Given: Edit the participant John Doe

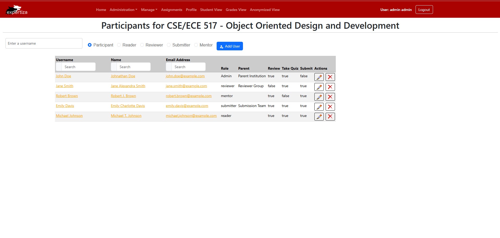Looking at the screenshot, I should click(319, 77).
